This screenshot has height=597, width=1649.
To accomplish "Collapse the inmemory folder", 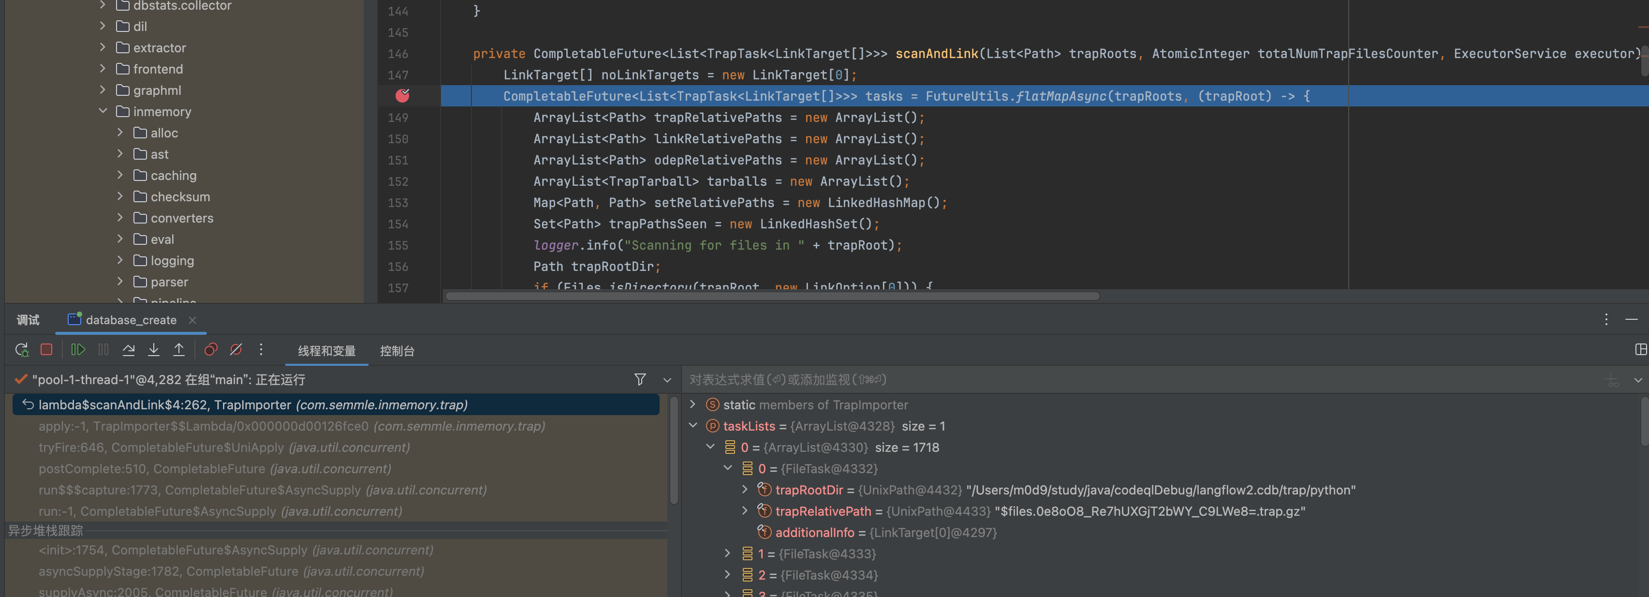I will pyautogui.click(x=103, y=111).
